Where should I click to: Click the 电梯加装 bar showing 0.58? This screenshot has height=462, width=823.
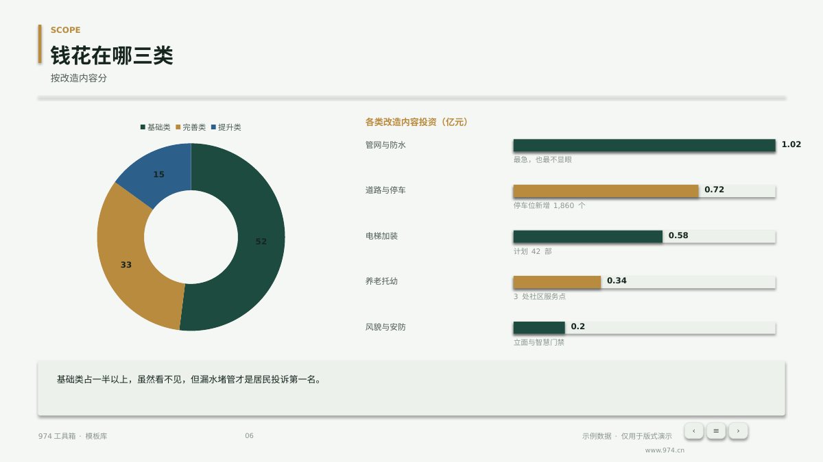coord(588,236)
